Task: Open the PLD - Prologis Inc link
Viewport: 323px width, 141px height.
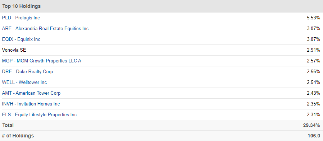Action: pyautogui.click(x=21, y=18)
